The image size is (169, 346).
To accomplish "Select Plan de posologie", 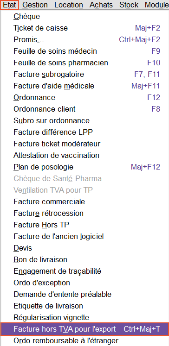I will [84, 167].
